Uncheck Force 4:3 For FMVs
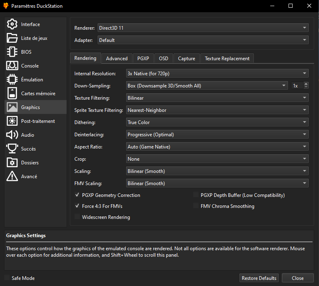The width and height of the screenshot is (319, 286). point(77,206)
